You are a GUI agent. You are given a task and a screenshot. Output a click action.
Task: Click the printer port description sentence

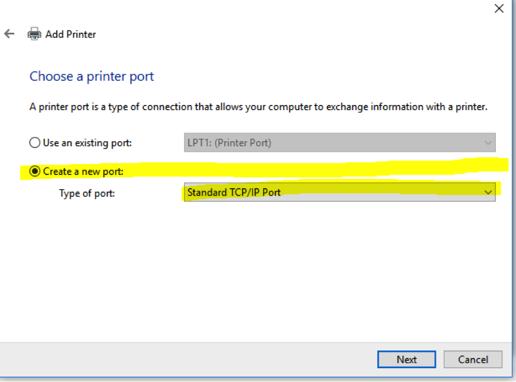click(258, 107)
